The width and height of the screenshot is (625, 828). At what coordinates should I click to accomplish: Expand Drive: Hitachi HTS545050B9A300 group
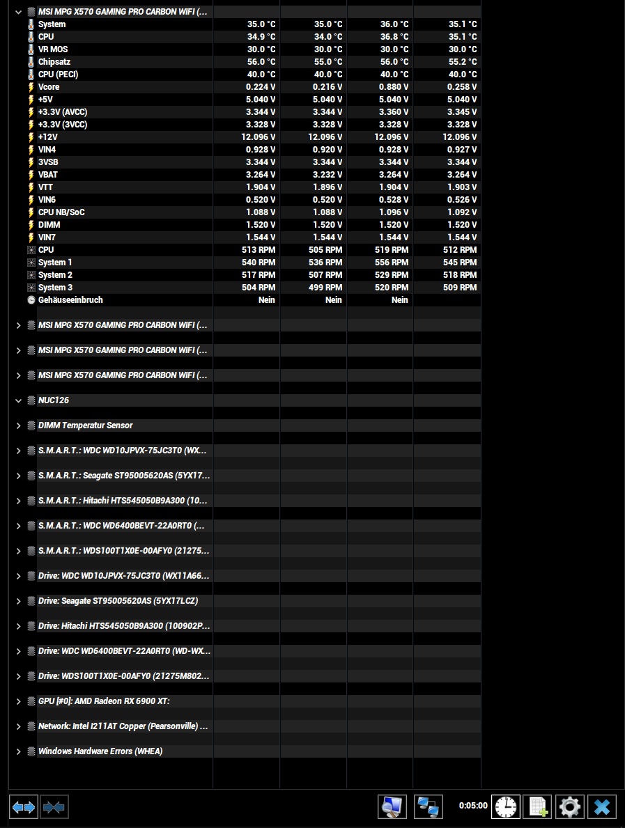tap(19, 626)
